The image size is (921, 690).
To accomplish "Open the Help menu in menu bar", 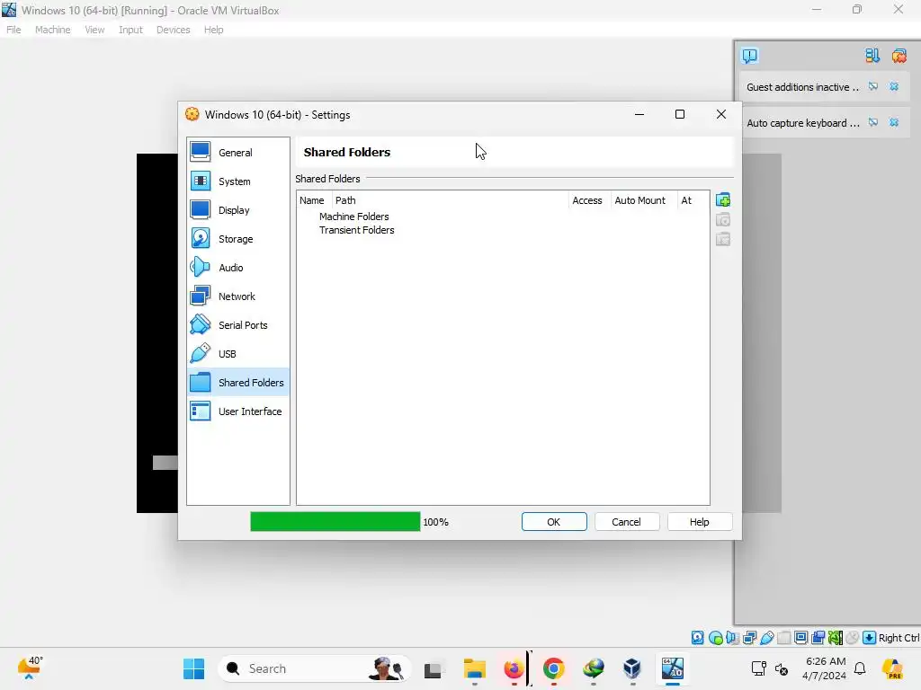I will 214,30.
